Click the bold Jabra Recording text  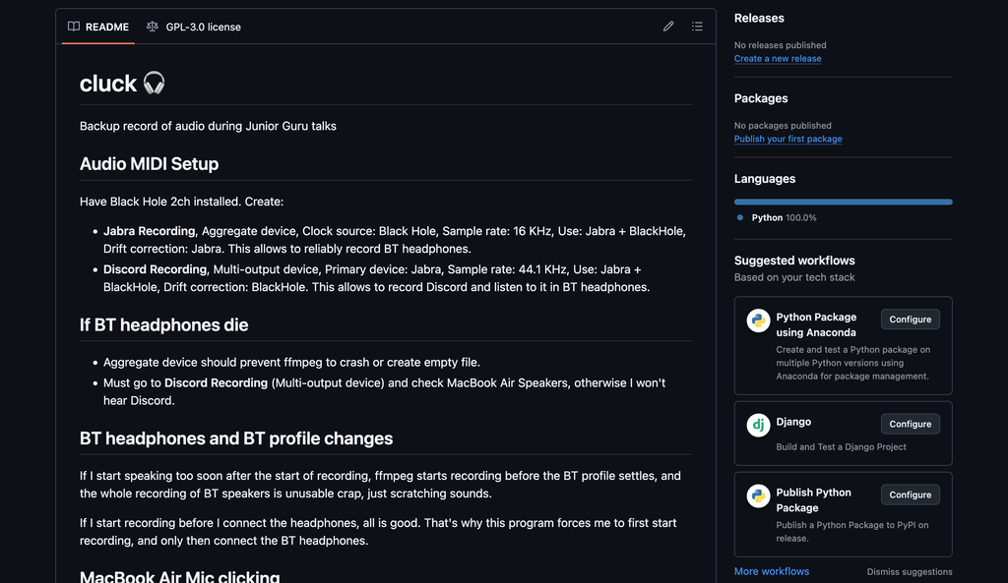[150, 231]
